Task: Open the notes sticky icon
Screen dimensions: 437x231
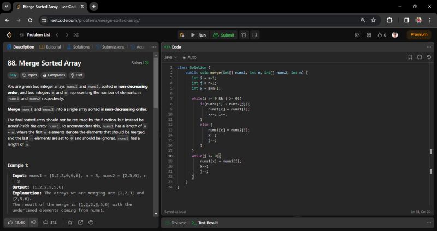Action: 255,35
